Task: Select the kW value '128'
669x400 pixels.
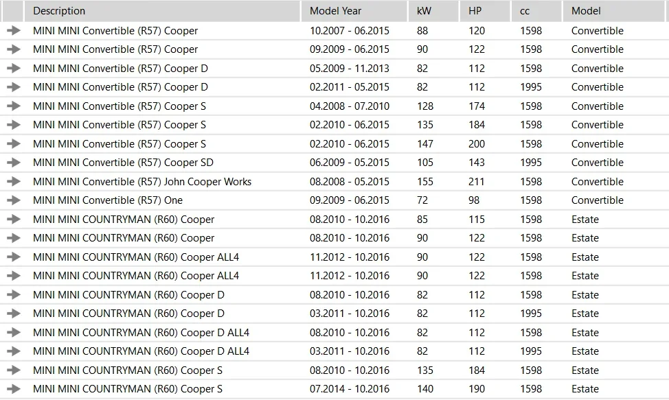Action: [425, 106]
